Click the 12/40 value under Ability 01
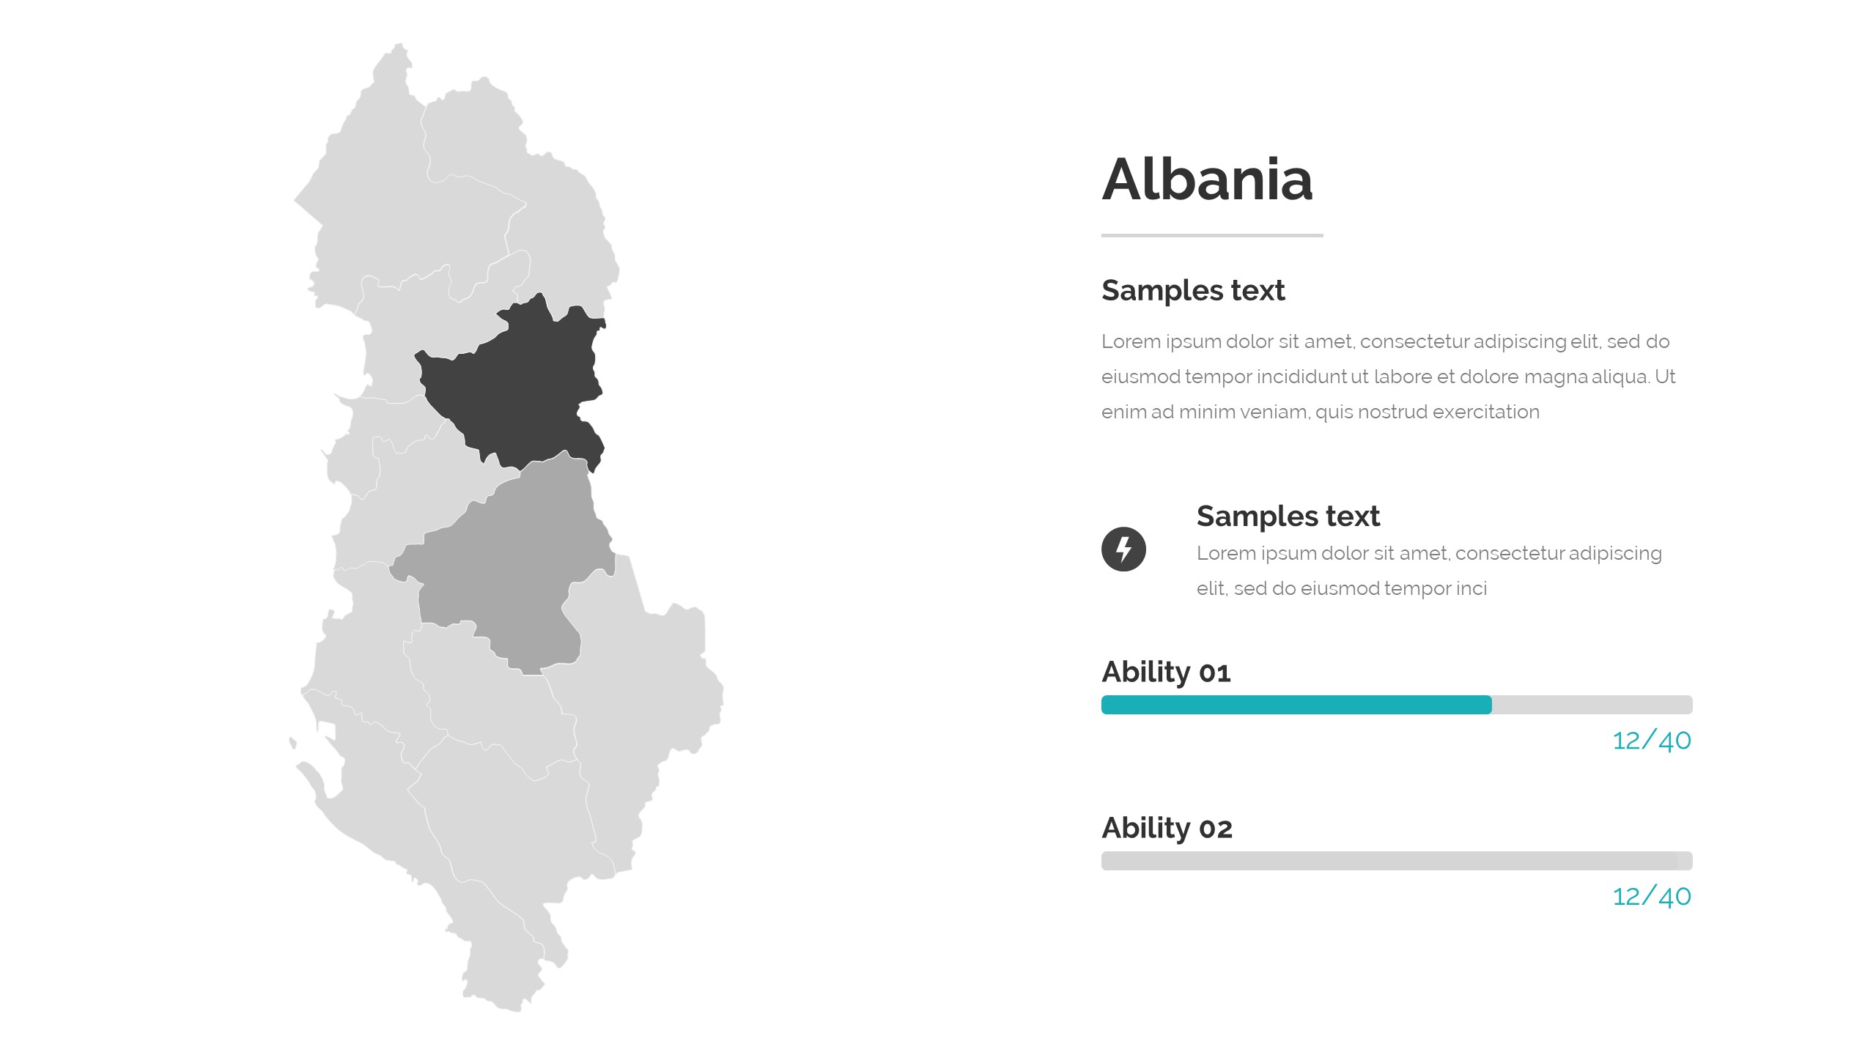 click(1652, 741)
